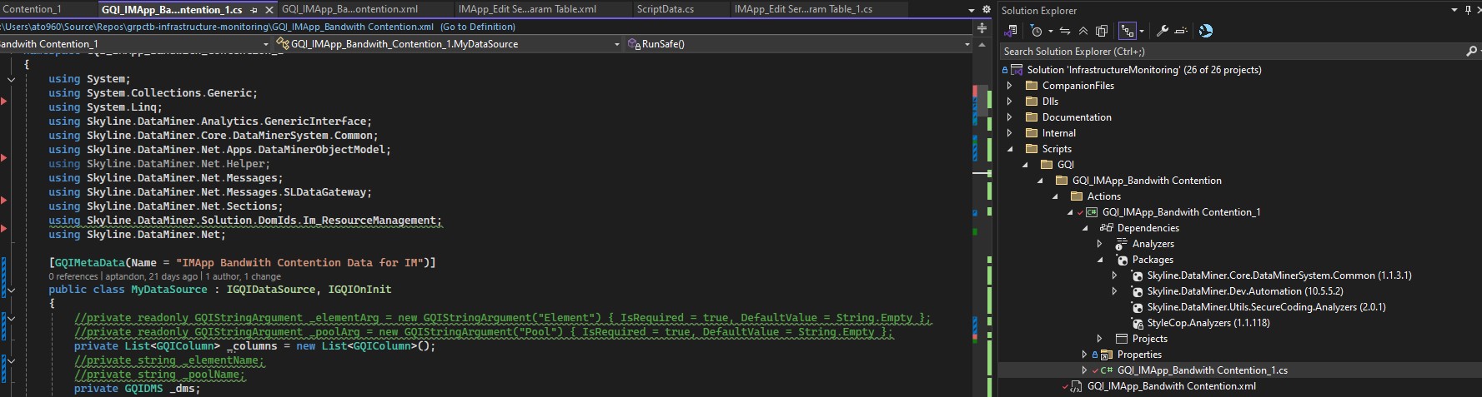Open the document tabs overflow dropdown
Image resolution: width=1482 pixels, height=397 pixels.
point(972,10)
